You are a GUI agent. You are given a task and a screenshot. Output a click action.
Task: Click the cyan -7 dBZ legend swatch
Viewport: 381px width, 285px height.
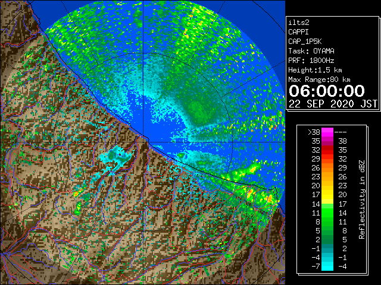(327, 267)
